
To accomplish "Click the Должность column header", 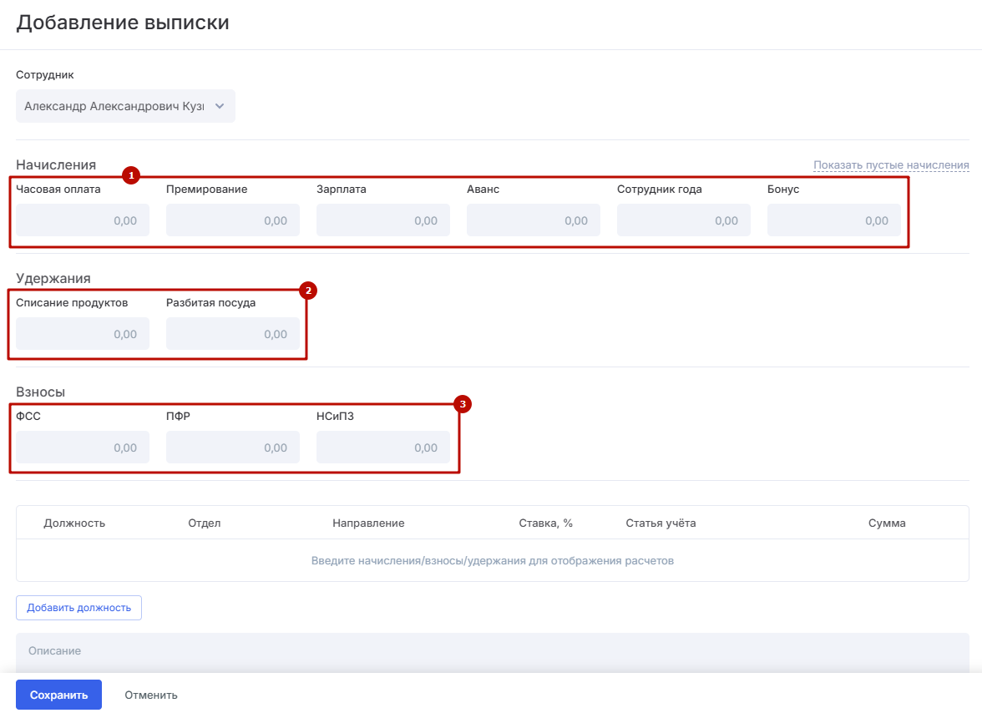I will (74, 523).
